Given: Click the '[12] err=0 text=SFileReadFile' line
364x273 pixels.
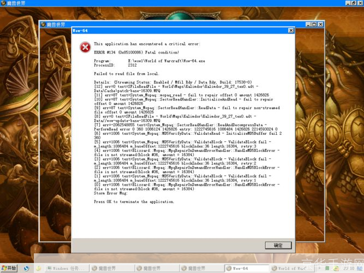Looking at the screenshot, I should pyautogui.click(x=176, y=86).
